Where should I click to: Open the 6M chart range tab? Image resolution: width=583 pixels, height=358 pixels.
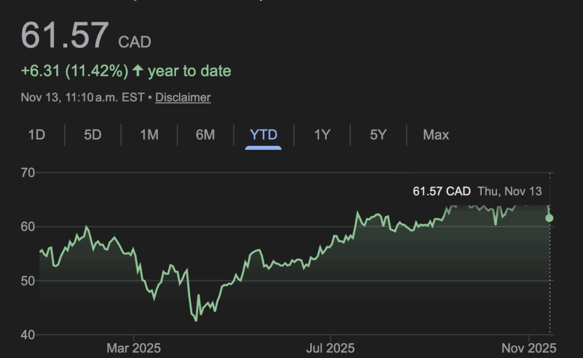[205, 135]
